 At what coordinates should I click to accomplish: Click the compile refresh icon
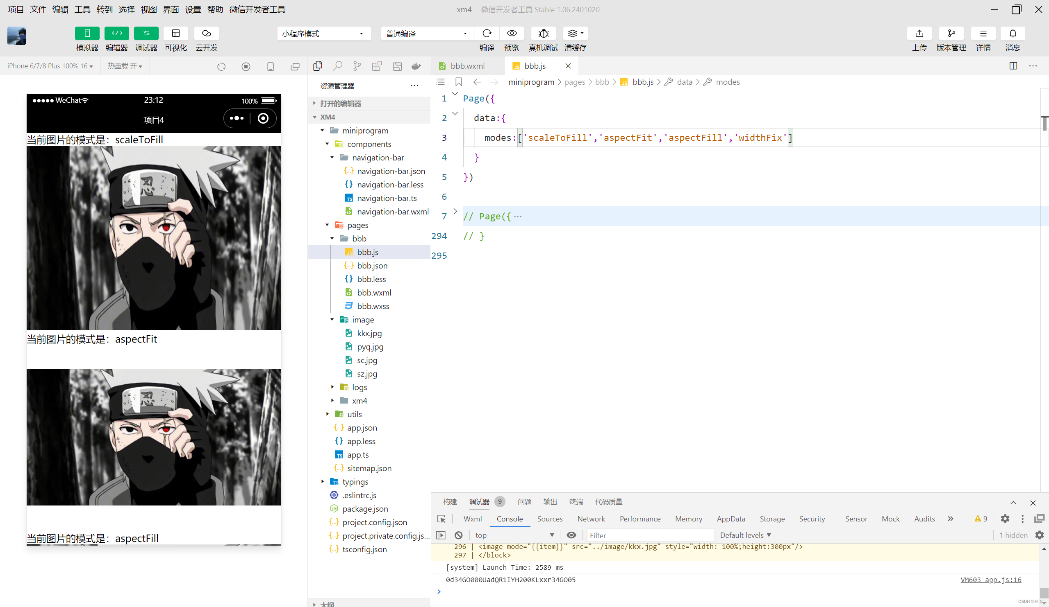[x=487, y=33]
